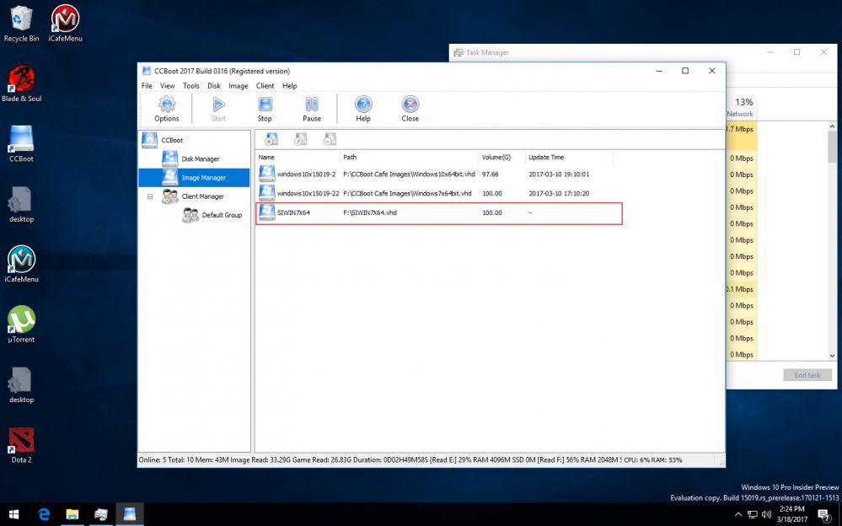The width and height of the screenshot is (842, 526).
Task: Click the volume icon in the system tray
Action: click(x=766, y=515)
